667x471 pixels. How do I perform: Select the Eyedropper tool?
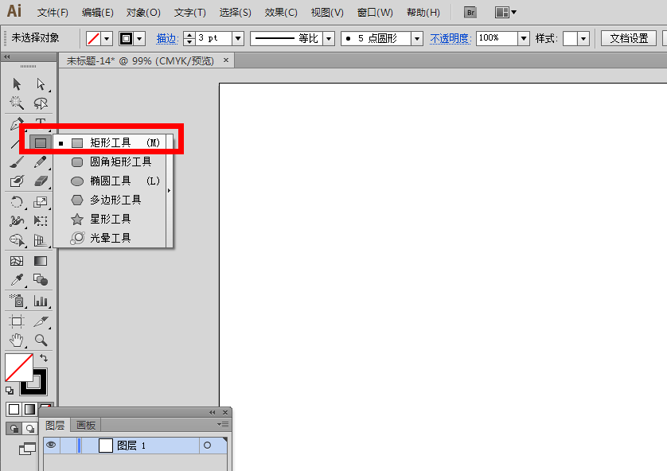pyautogui.click(x=17, y=280)
